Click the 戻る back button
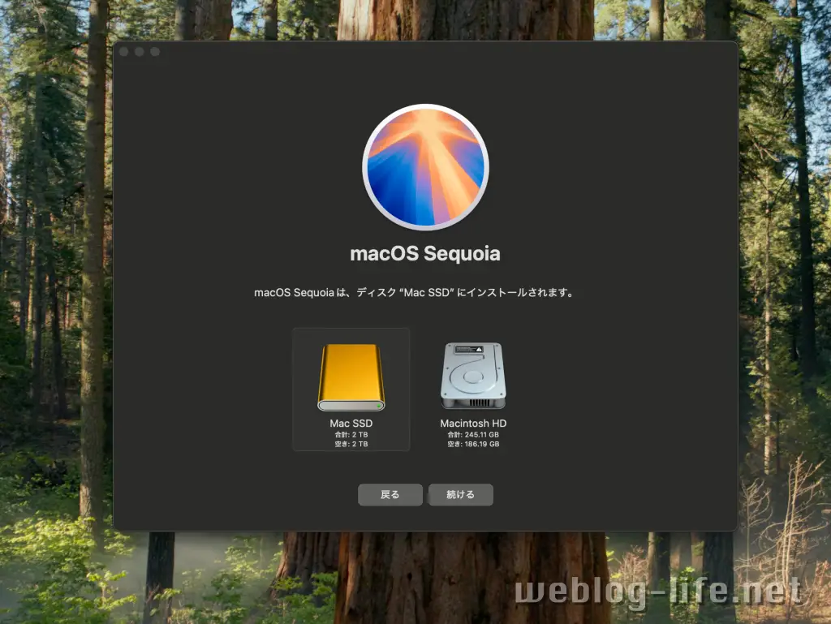The width and height of the screenshot is (831, 624). pos(390,495)
